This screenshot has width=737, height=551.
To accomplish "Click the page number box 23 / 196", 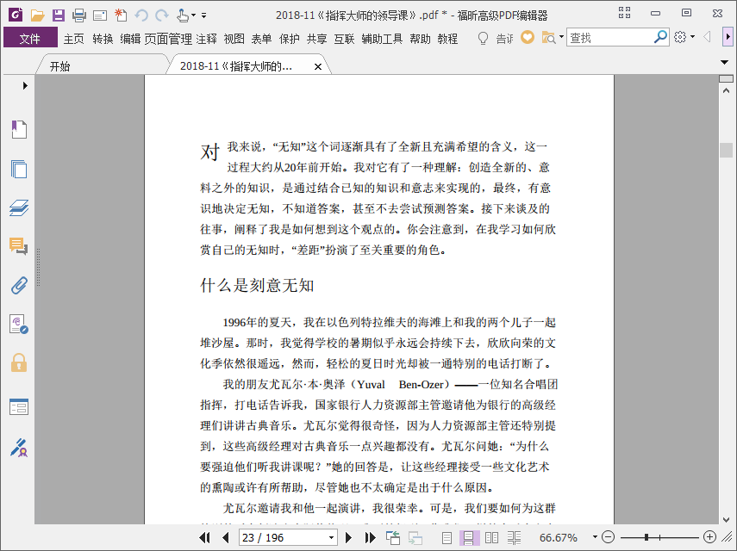I will tap(283, 537).
